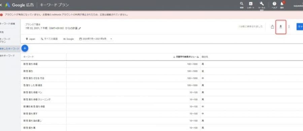Add keywords with the blue plus button

tap(25, 48)
